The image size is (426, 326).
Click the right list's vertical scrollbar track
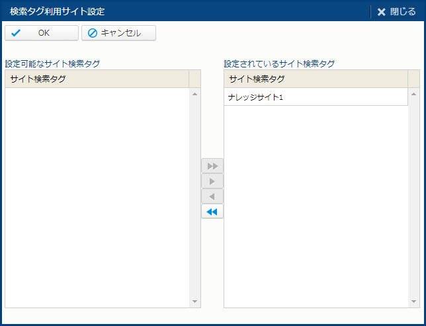[414, 198]
